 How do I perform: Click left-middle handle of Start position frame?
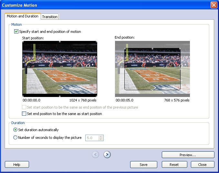click(x=23, y=69)
